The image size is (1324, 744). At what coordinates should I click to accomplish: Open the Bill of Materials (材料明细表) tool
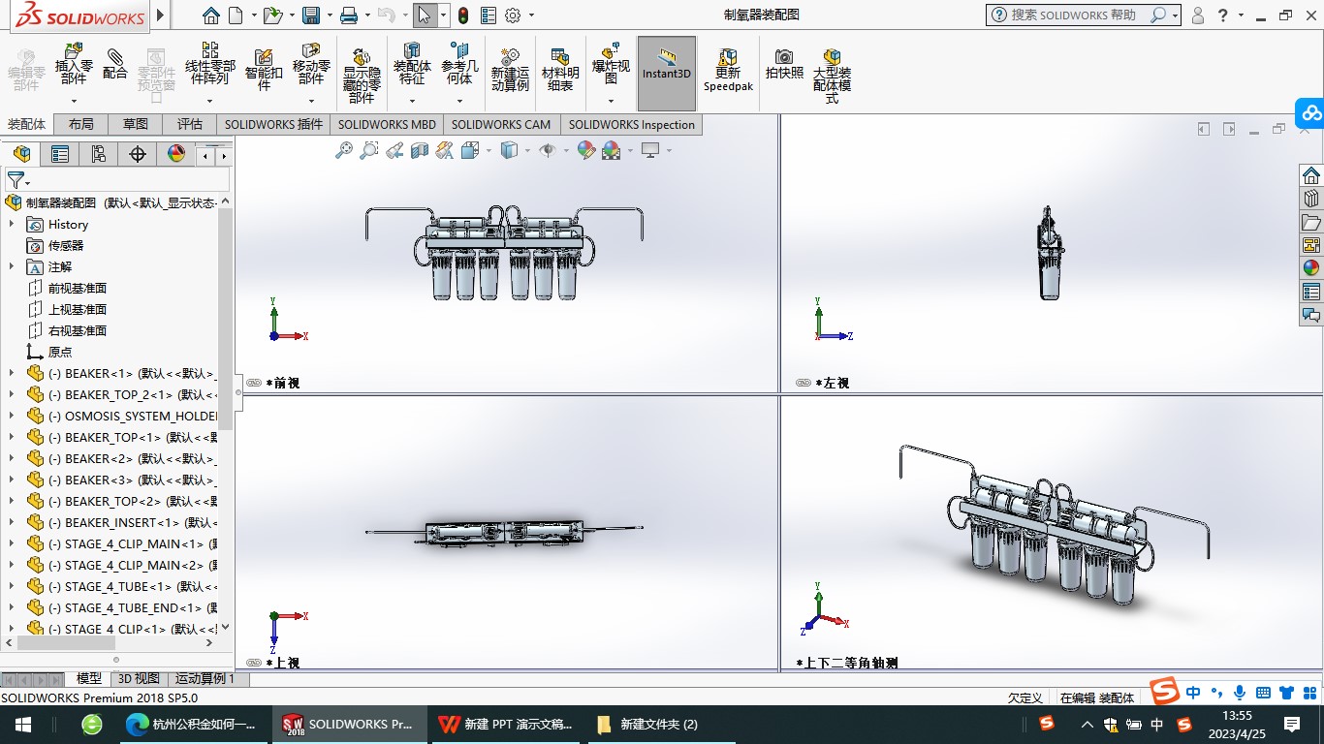click(559, 68)
